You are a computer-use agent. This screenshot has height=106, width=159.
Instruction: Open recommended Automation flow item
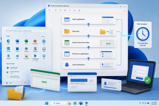(x=12, y=68)
